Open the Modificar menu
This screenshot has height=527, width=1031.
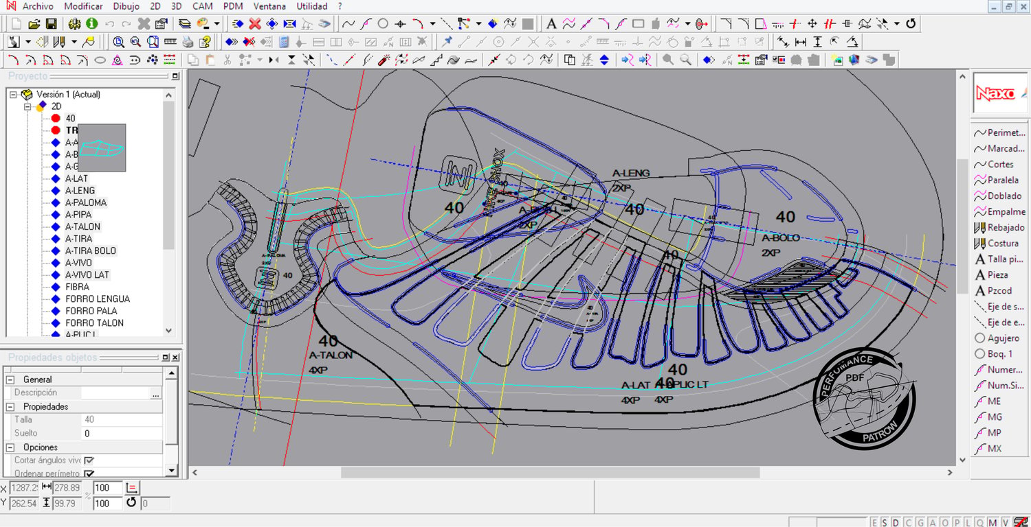pyautogui.click(x=83, y=6)
